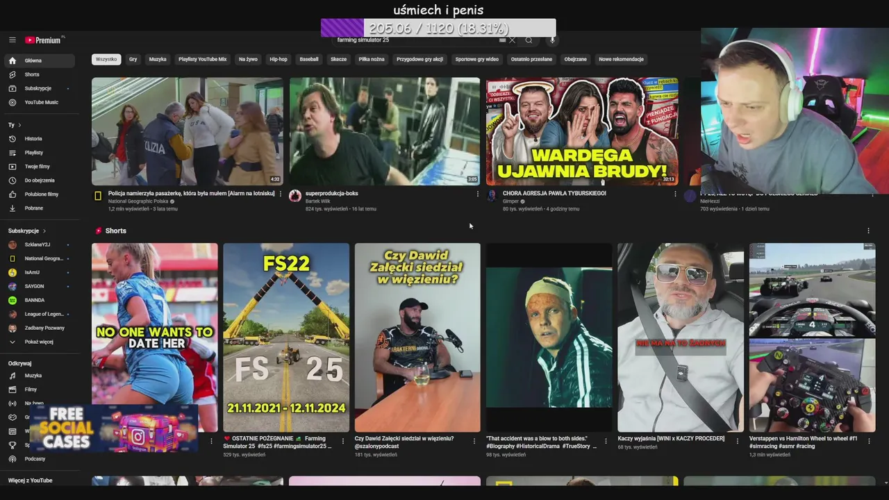
Task: Open options for Policja namierzyła pasażerkę video
Action: click(x=281, y=194)
